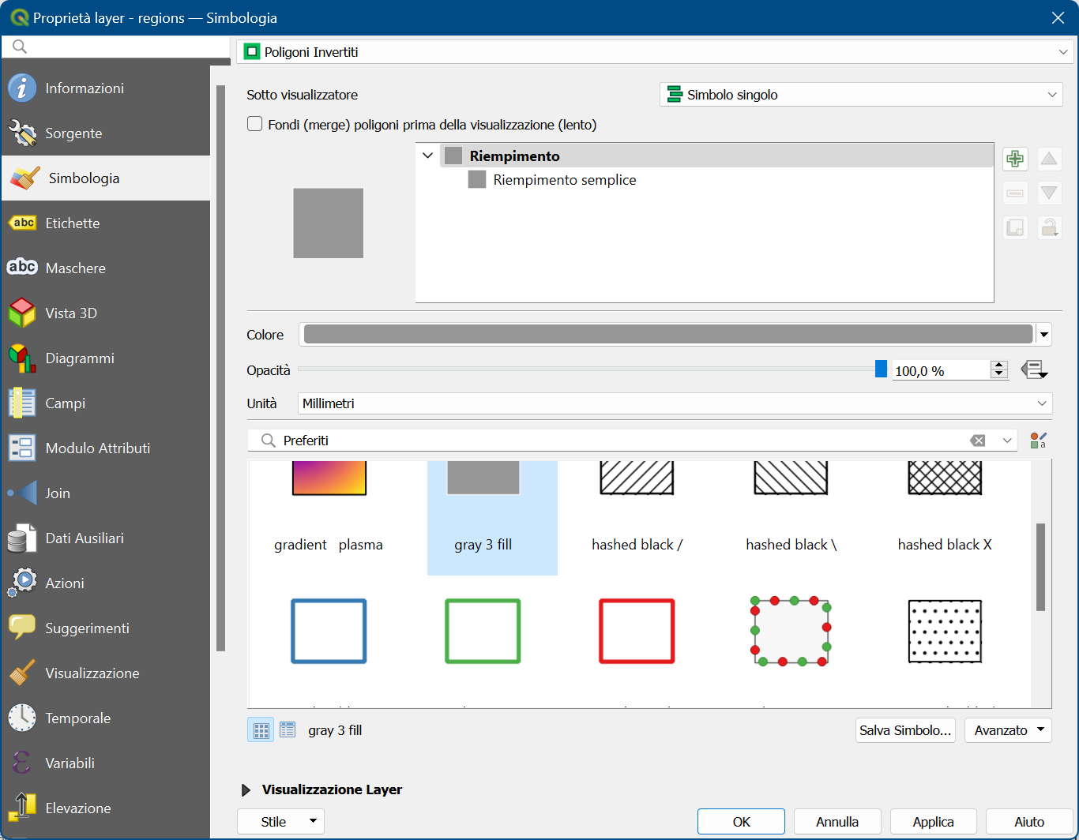Click the Opacità slider handle
1079x840 pixels.
coord(882,369)
